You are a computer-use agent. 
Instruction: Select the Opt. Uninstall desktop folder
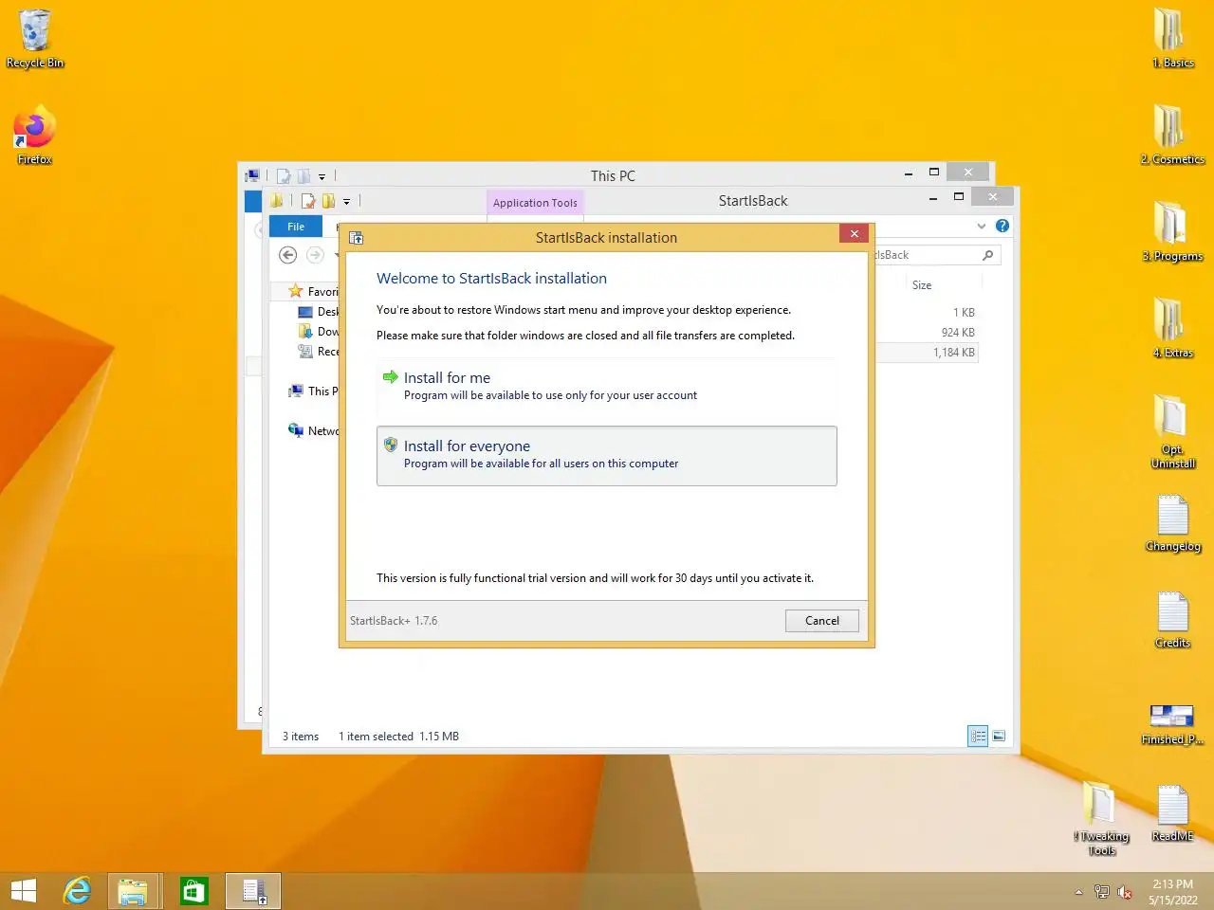[x=1172, y=433]
